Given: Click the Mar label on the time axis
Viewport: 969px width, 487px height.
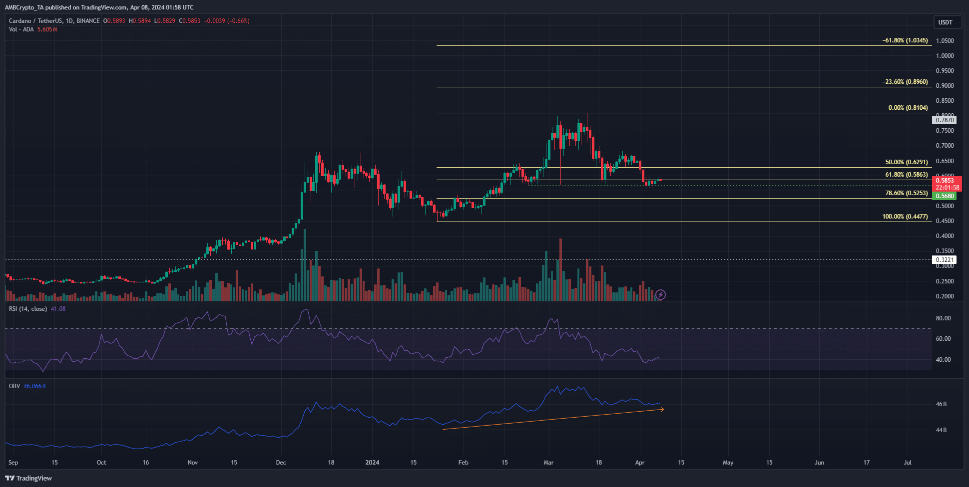Looking at the screenshot, I should pos(548,463).
